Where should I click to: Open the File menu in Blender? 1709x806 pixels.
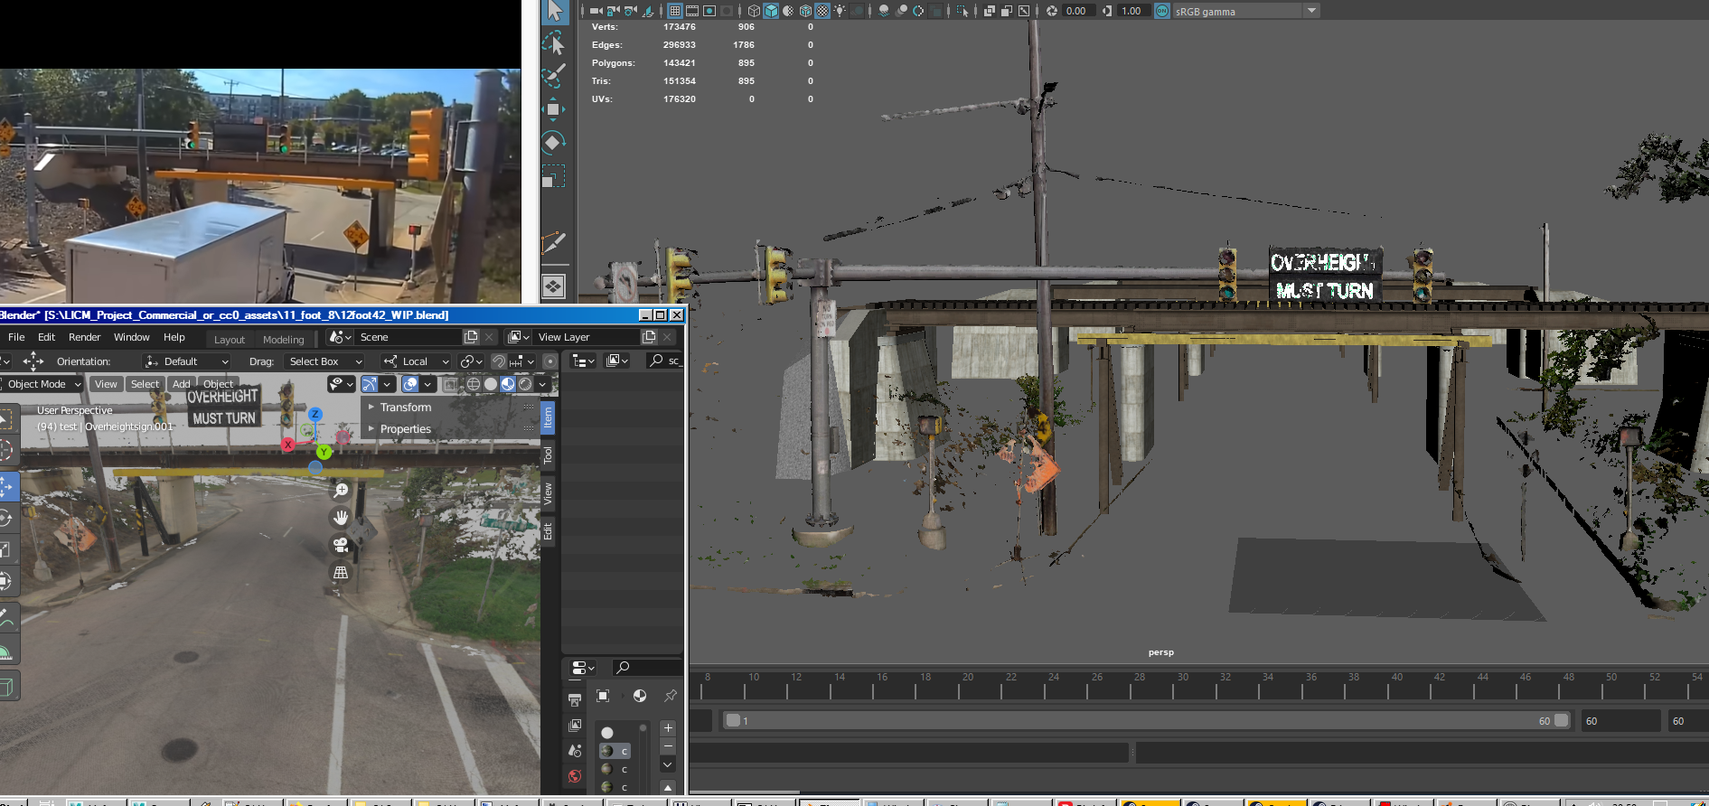[x=16, y=337]
